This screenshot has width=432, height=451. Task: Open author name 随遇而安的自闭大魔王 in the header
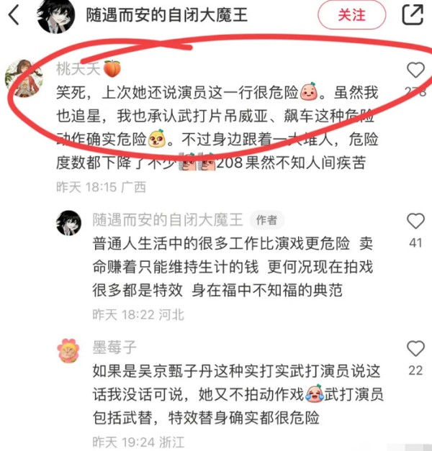[x=167, y=15]
